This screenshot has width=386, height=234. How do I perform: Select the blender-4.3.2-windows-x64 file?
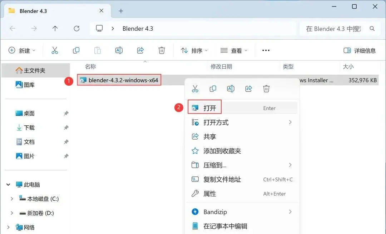click(119, 80)
